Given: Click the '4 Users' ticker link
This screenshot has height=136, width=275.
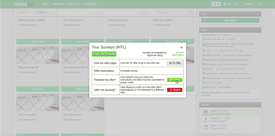Looking at the screenshot, I should [223, 111].
